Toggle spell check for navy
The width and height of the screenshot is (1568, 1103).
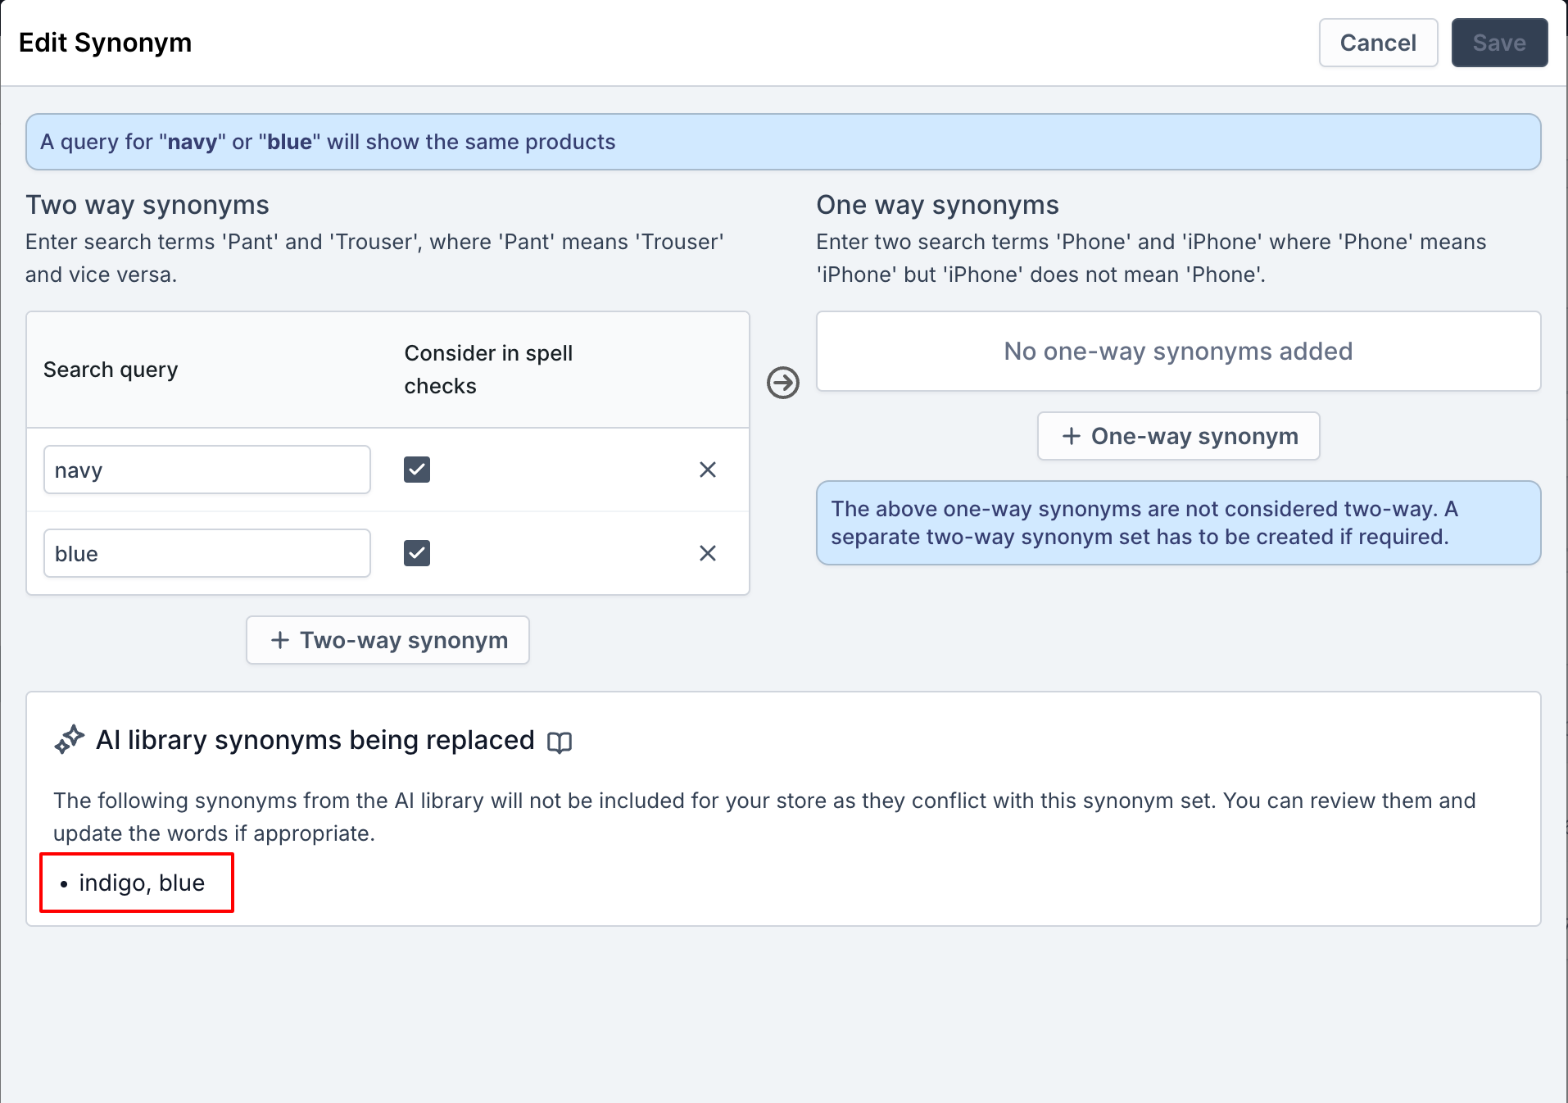point(417,470)
